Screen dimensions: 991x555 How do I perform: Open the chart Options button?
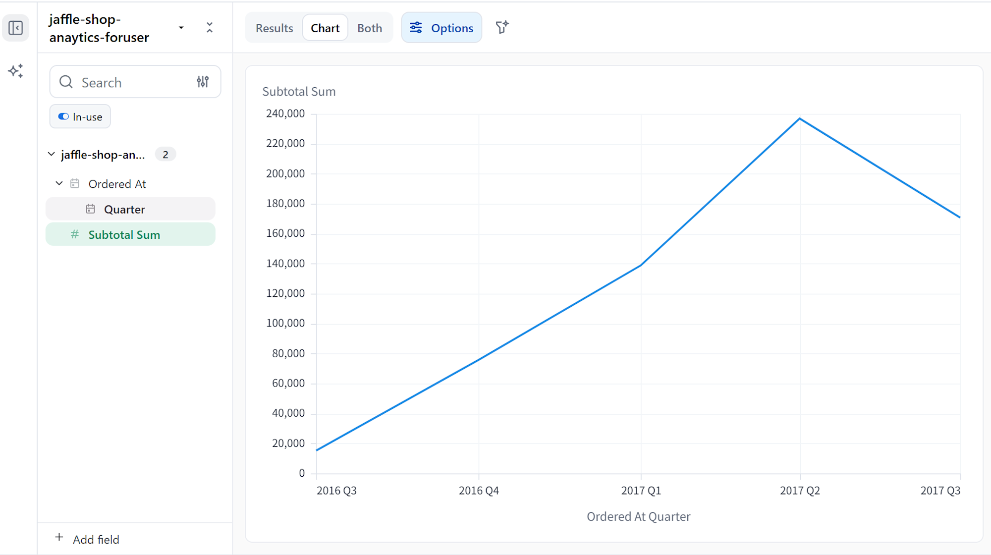[441, 28]
